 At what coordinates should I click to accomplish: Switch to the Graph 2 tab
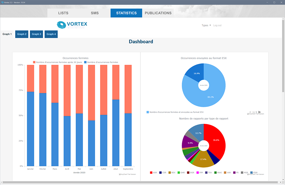pyautogui.click(x=22, y=34)
